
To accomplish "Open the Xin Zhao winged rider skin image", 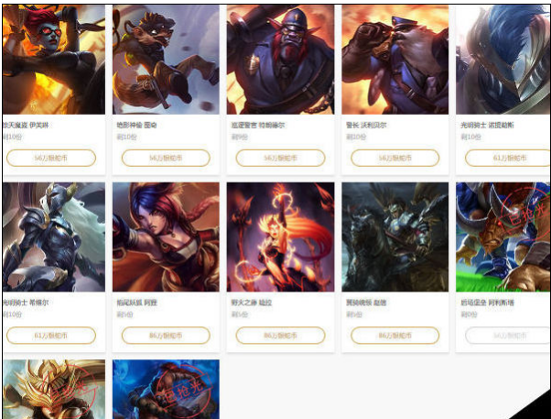I will click(x=395, y=237).
